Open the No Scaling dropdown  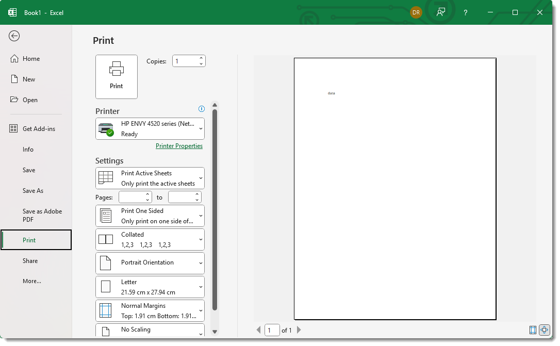(x=150, y=330)
